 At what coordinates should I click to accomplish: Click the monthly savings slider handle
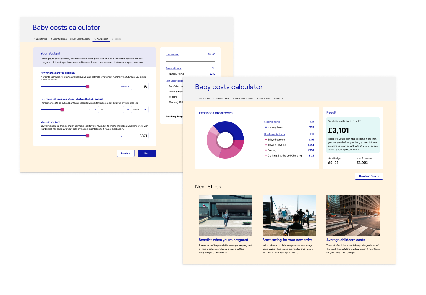[x=62, y=109]
